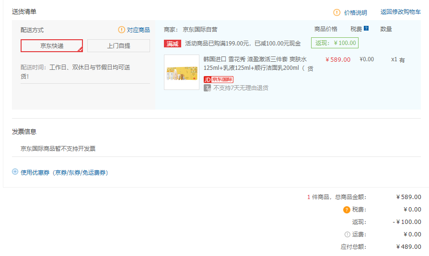Choose 上门自提 pickup option
The image size is (429, 256).
118,45
